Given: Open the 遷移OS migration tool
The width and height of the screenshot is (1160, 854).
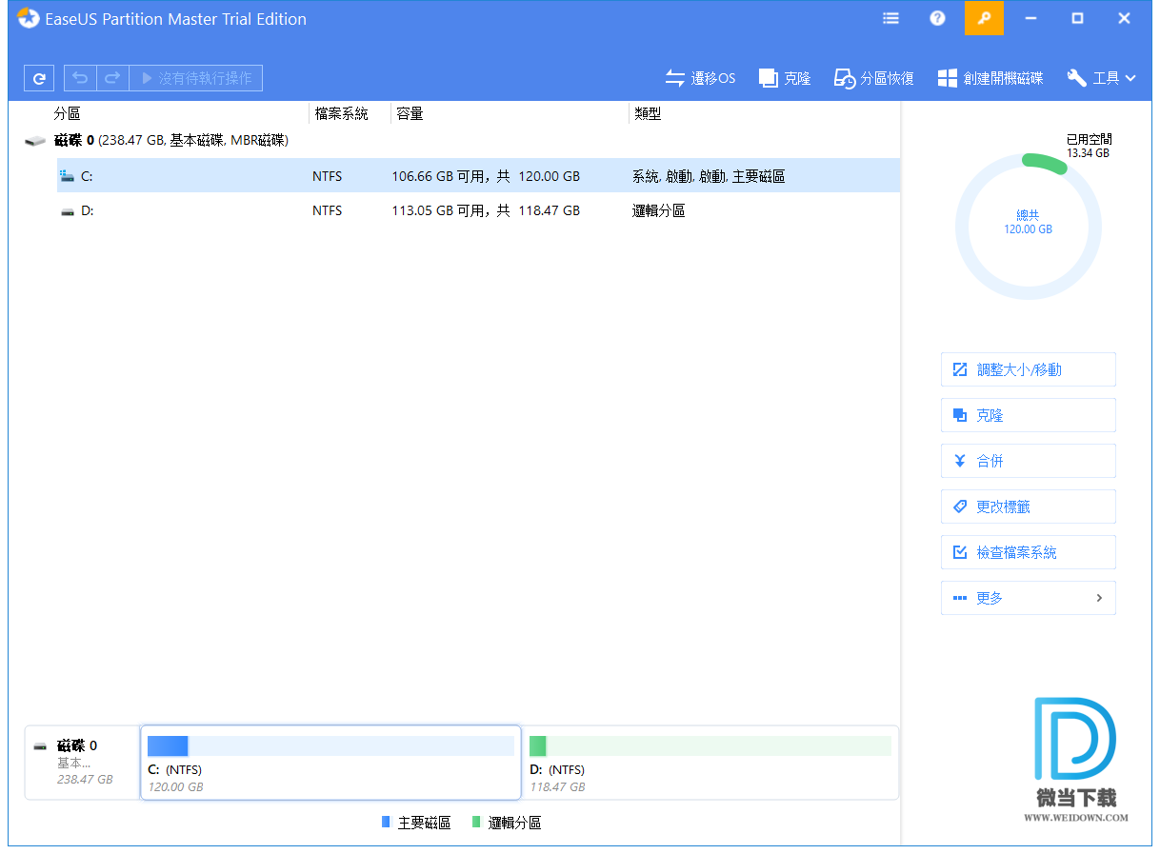Looking at the screenshot, I should 700,78.
